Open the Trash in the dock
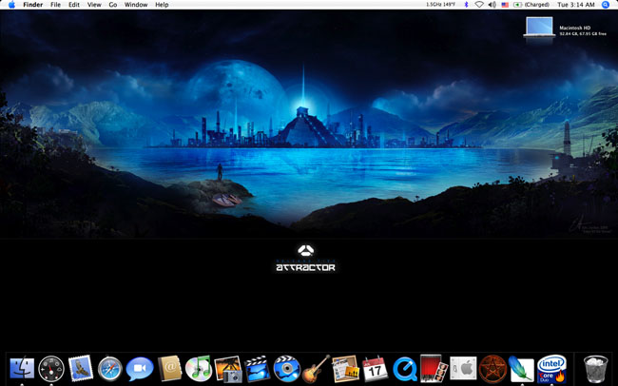The height and width of the screenshot is (386, 618). 595,369
